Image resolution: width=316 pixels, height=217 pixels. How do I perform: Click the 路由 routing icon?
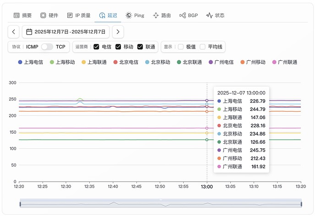pyautogui.click(x=156, y=15)
